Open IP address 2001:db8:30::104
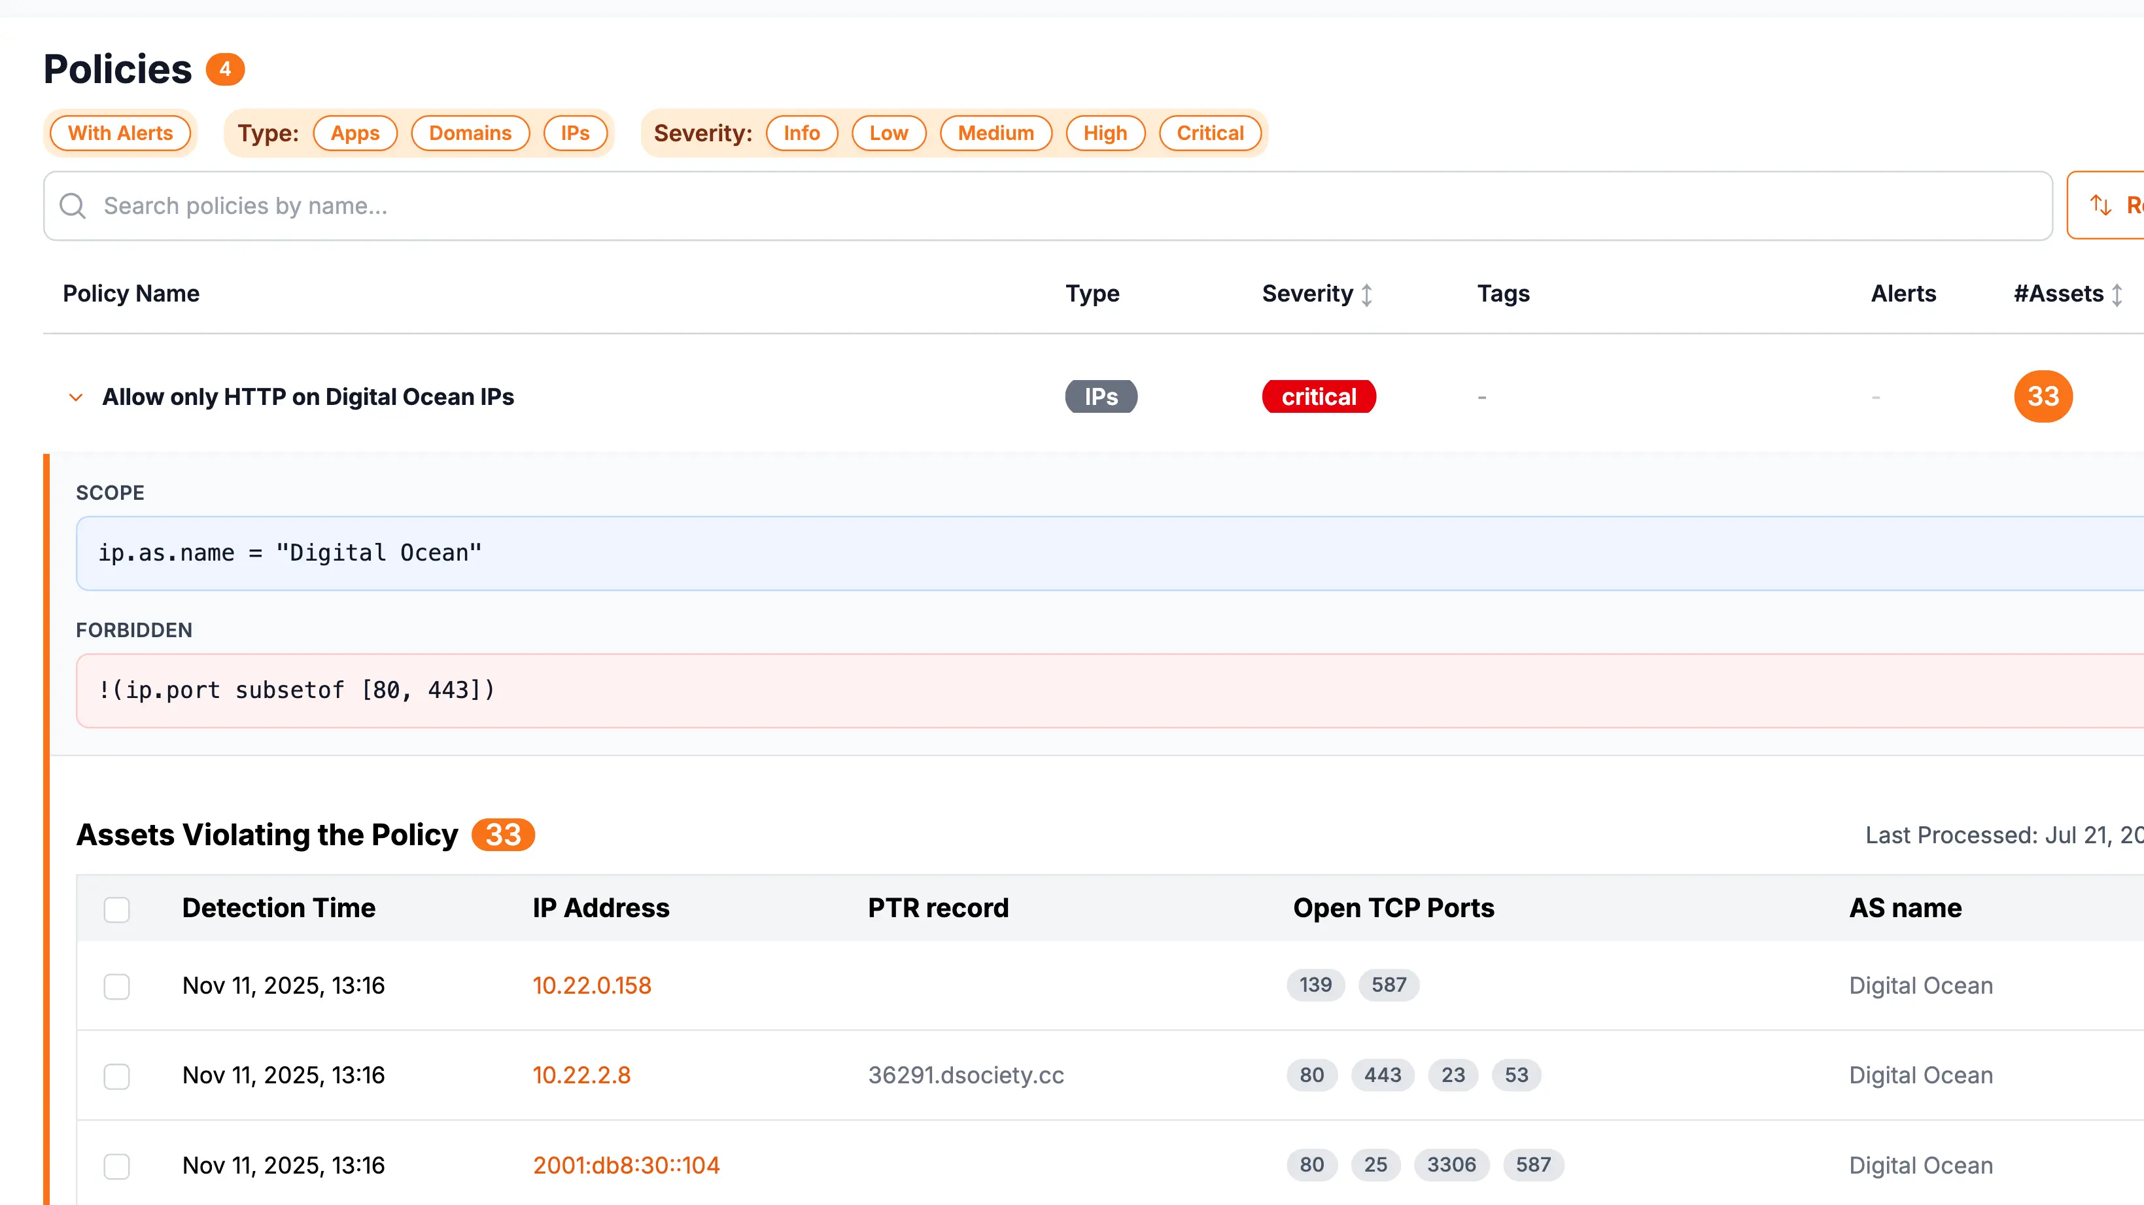 (626, 1165)
